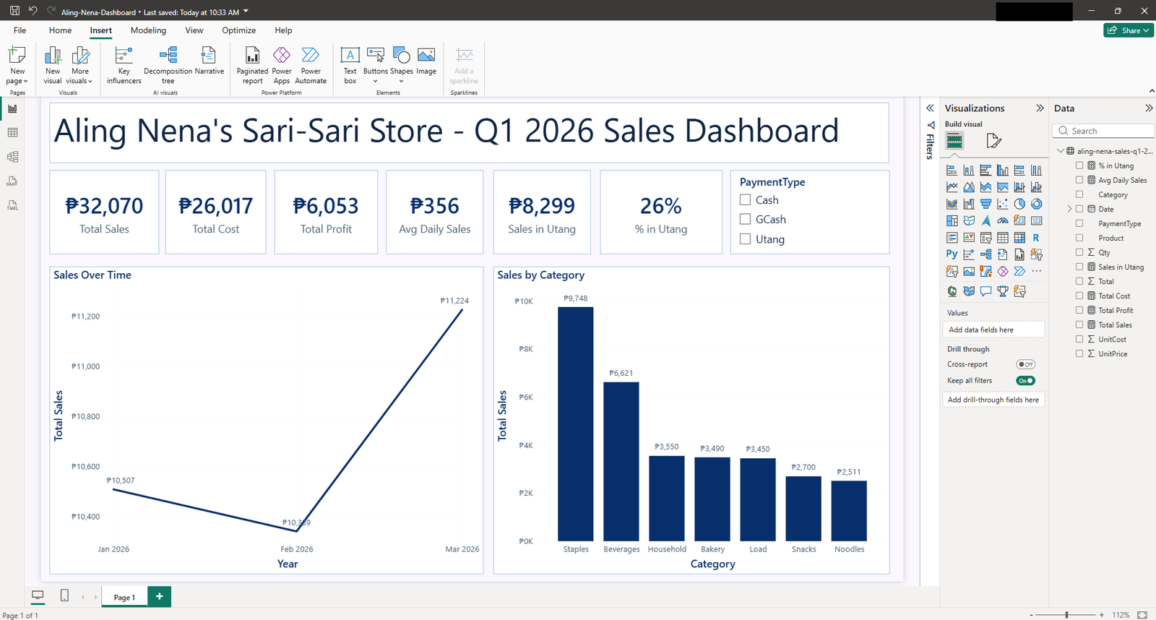
Task: Check Cash in PaymentType slicer
Action: (746, 200)
